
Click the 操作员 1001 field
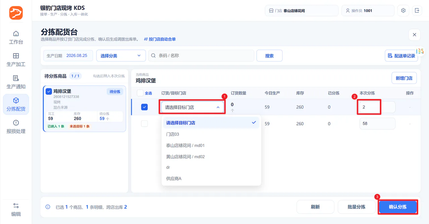pyautogui.click(x=368, y=11)
